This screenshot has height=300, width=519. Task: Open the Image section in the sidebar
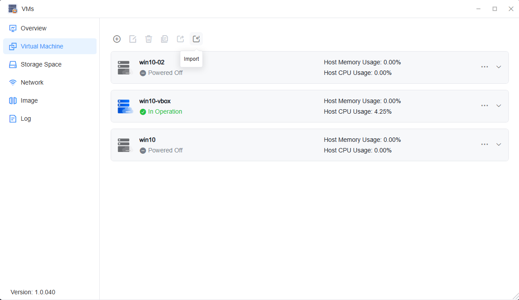pyautogui.click(x=29, y=100)
